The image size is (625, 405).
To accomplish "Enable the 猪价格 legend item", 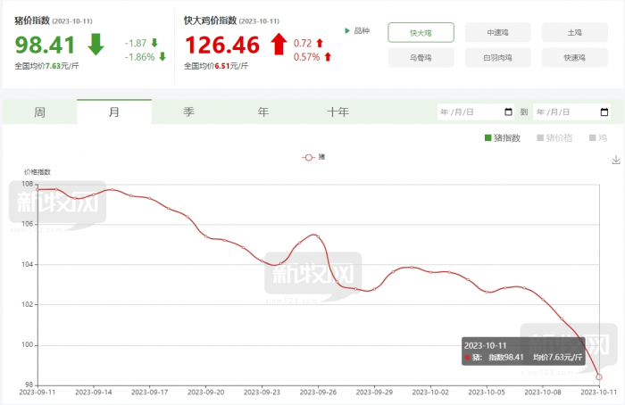I will pos(554,137).
